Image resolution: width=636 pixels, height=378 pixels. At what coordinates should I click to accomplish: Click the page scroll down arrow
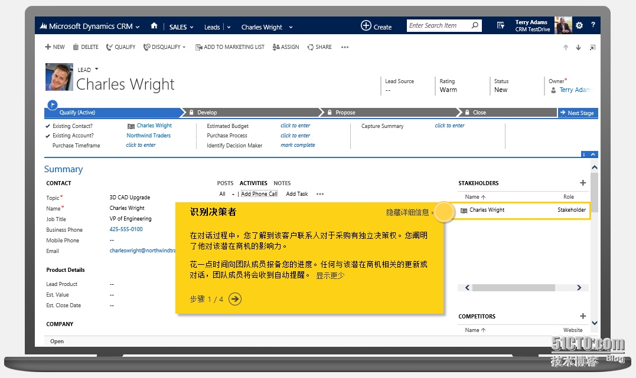click(594, 323)
